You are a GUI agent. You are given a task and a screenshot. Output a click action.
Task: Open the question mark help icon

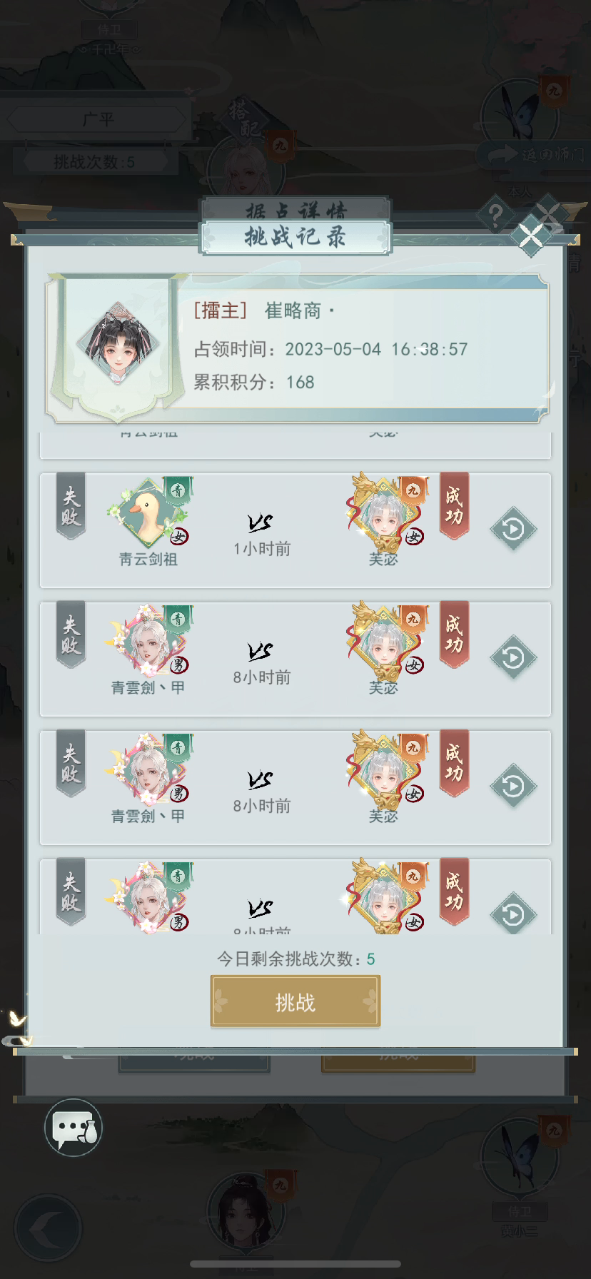(495, 213)
